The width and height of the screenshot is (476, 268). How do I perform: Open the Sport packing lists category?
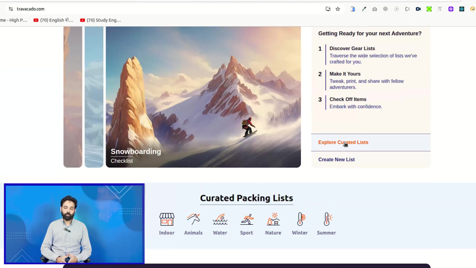tap(247, 224)
